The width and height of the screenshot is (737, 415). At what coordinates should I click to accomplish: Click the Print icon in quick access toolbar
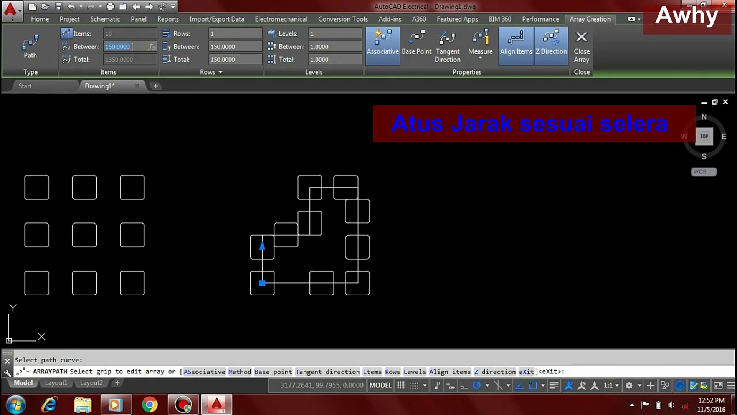coord(110,7)
